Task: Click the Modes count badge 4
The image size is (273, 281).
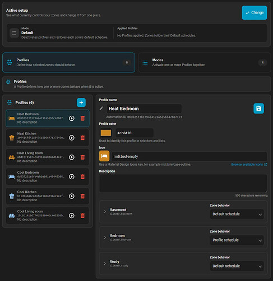Action: click(x=262, y=62)
